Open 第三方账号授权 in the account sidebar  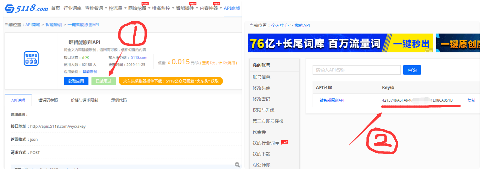(268, 121)
